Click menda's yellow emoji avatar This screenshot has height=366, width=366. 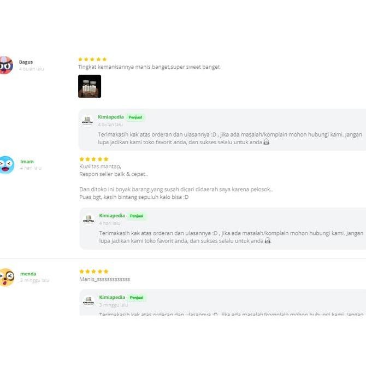click(5, 277)
